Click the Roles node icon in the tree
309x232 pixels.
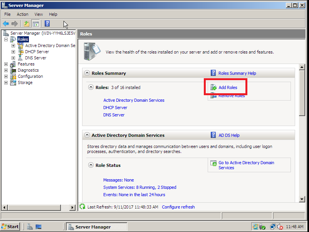click(13, 39)
